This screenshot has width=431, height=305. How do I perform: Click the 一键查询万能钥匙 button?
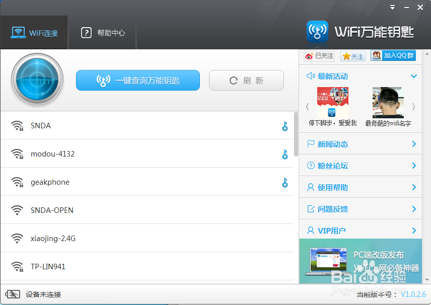[x=138, y=80]
